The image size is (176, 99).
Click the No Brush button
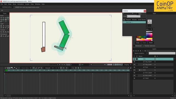pyautogui.click(x=150, y=22)
